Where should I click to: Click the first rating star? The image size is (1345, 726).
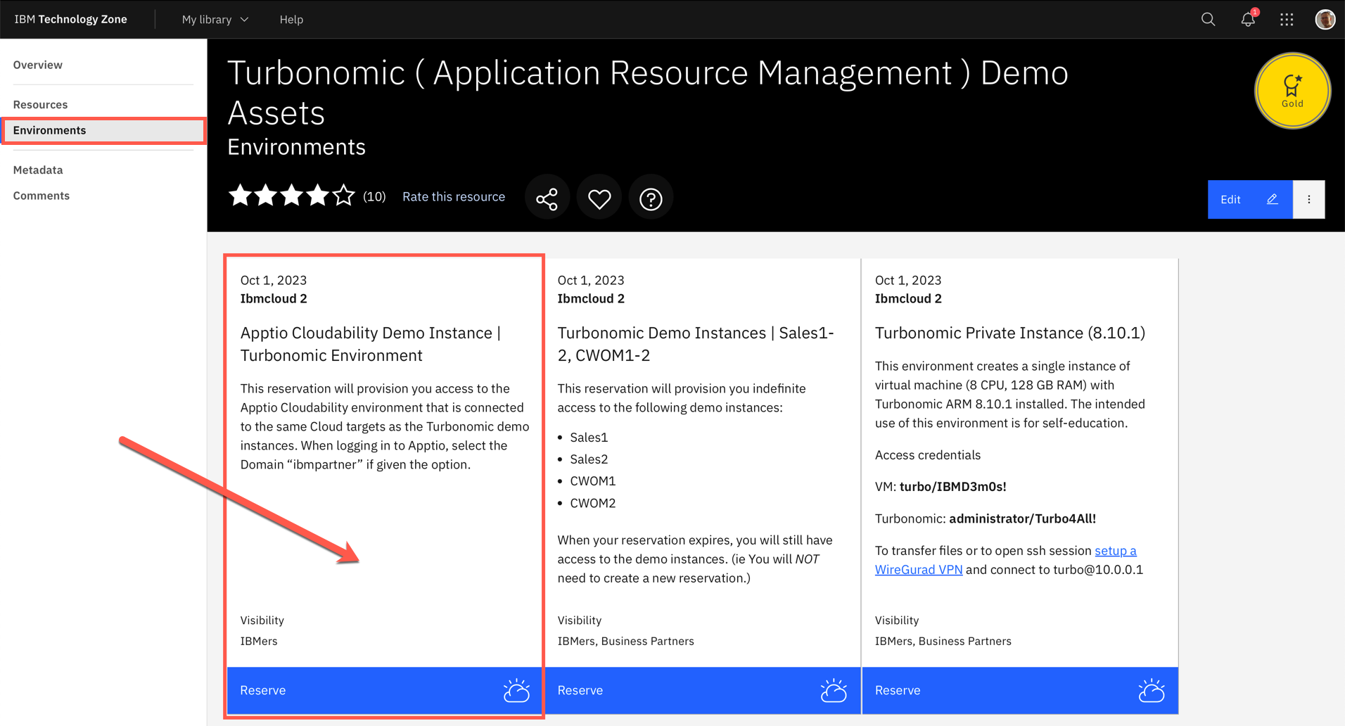coord(240,196)
